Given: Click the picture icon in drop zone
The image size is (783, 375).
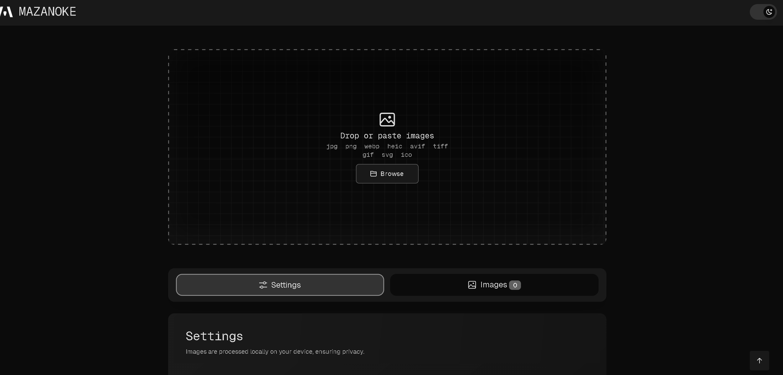Looking at the screenshot, I should coord(387,120).
